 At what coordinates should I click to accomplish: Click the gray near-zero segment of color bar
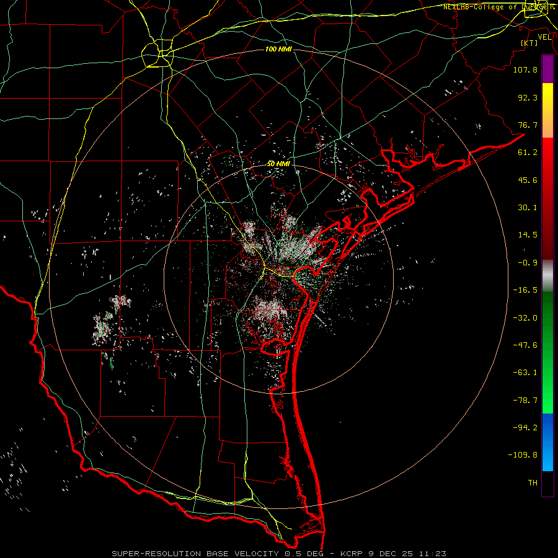click(547, 276)
